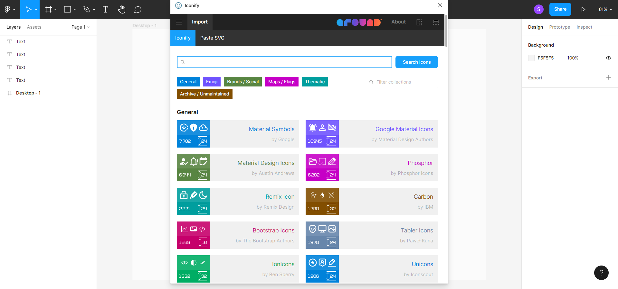Click the F5F5F5 background color swatch

point(531,58)
